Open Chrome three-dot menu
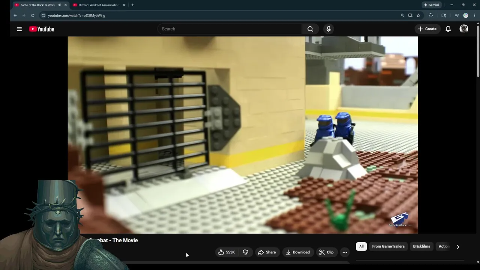This screenshot has height=270, width=480. (x=474, y=15)
